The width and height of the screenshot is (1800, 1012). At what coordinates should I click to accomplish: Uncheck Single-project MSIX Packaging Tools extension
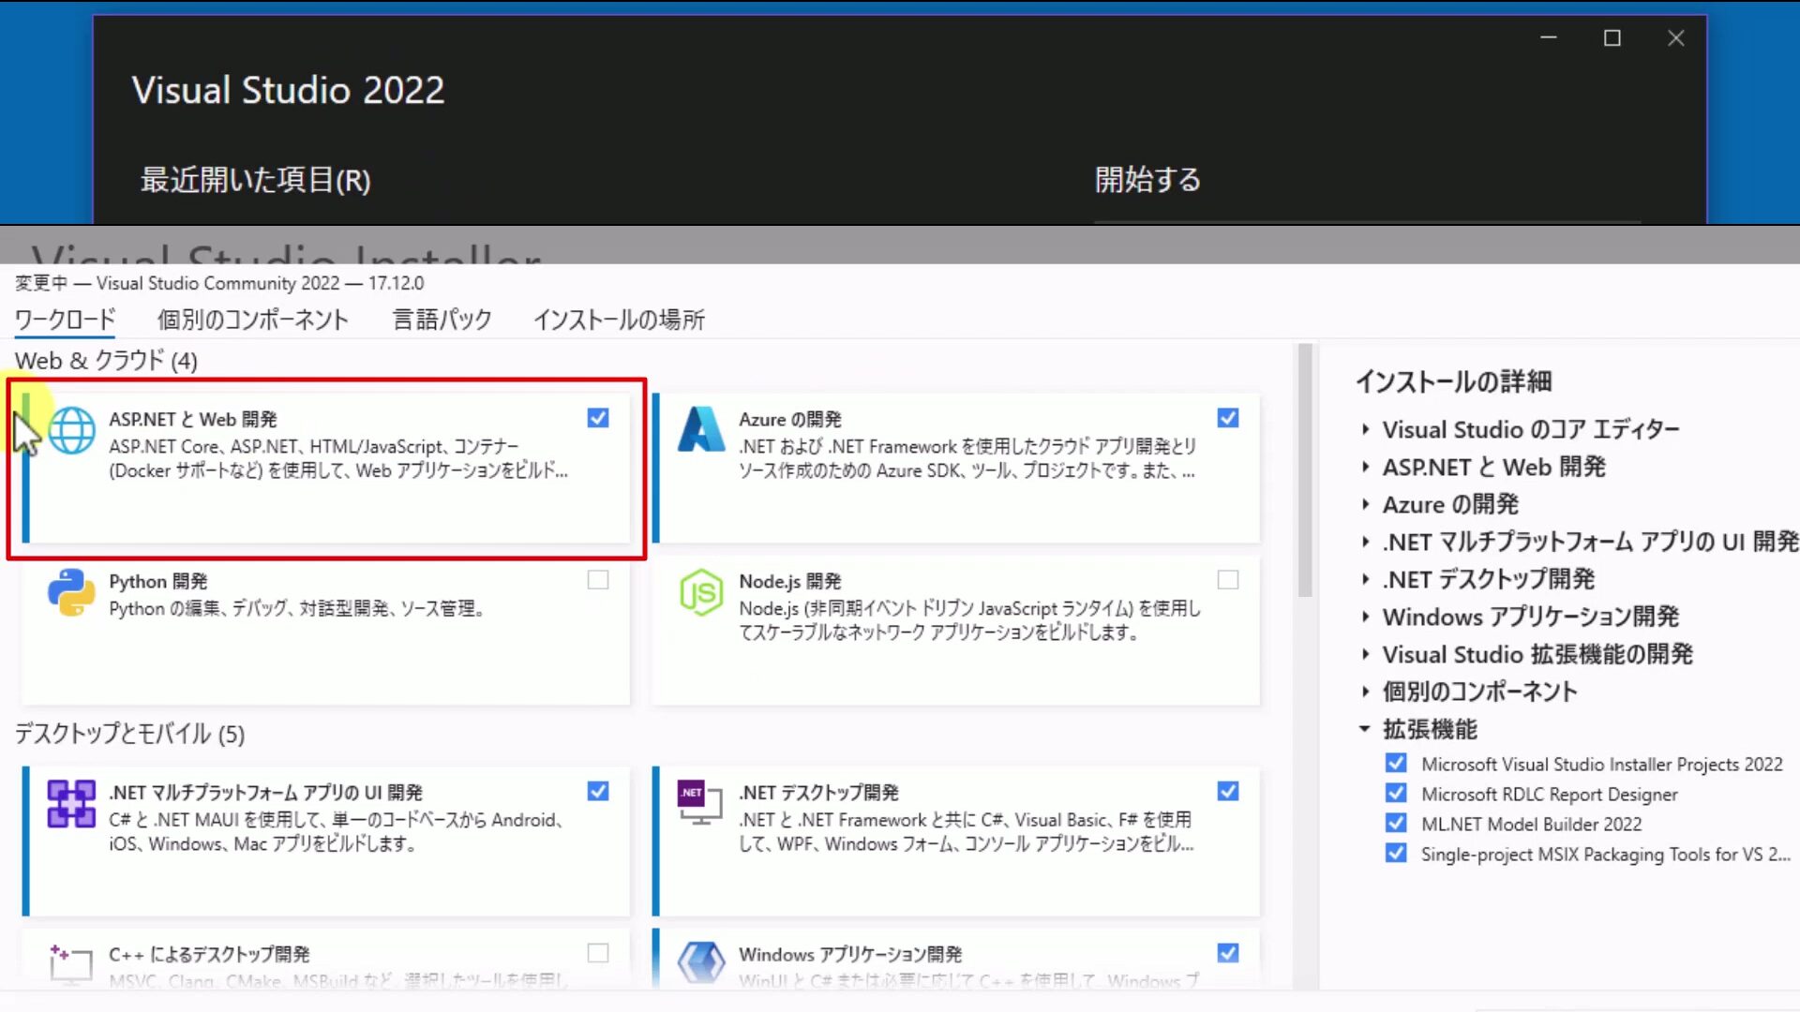[1396, 854]
